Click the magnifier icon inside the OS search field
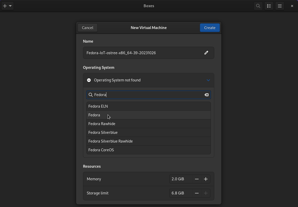298x207 pixels. coord(91,95)
